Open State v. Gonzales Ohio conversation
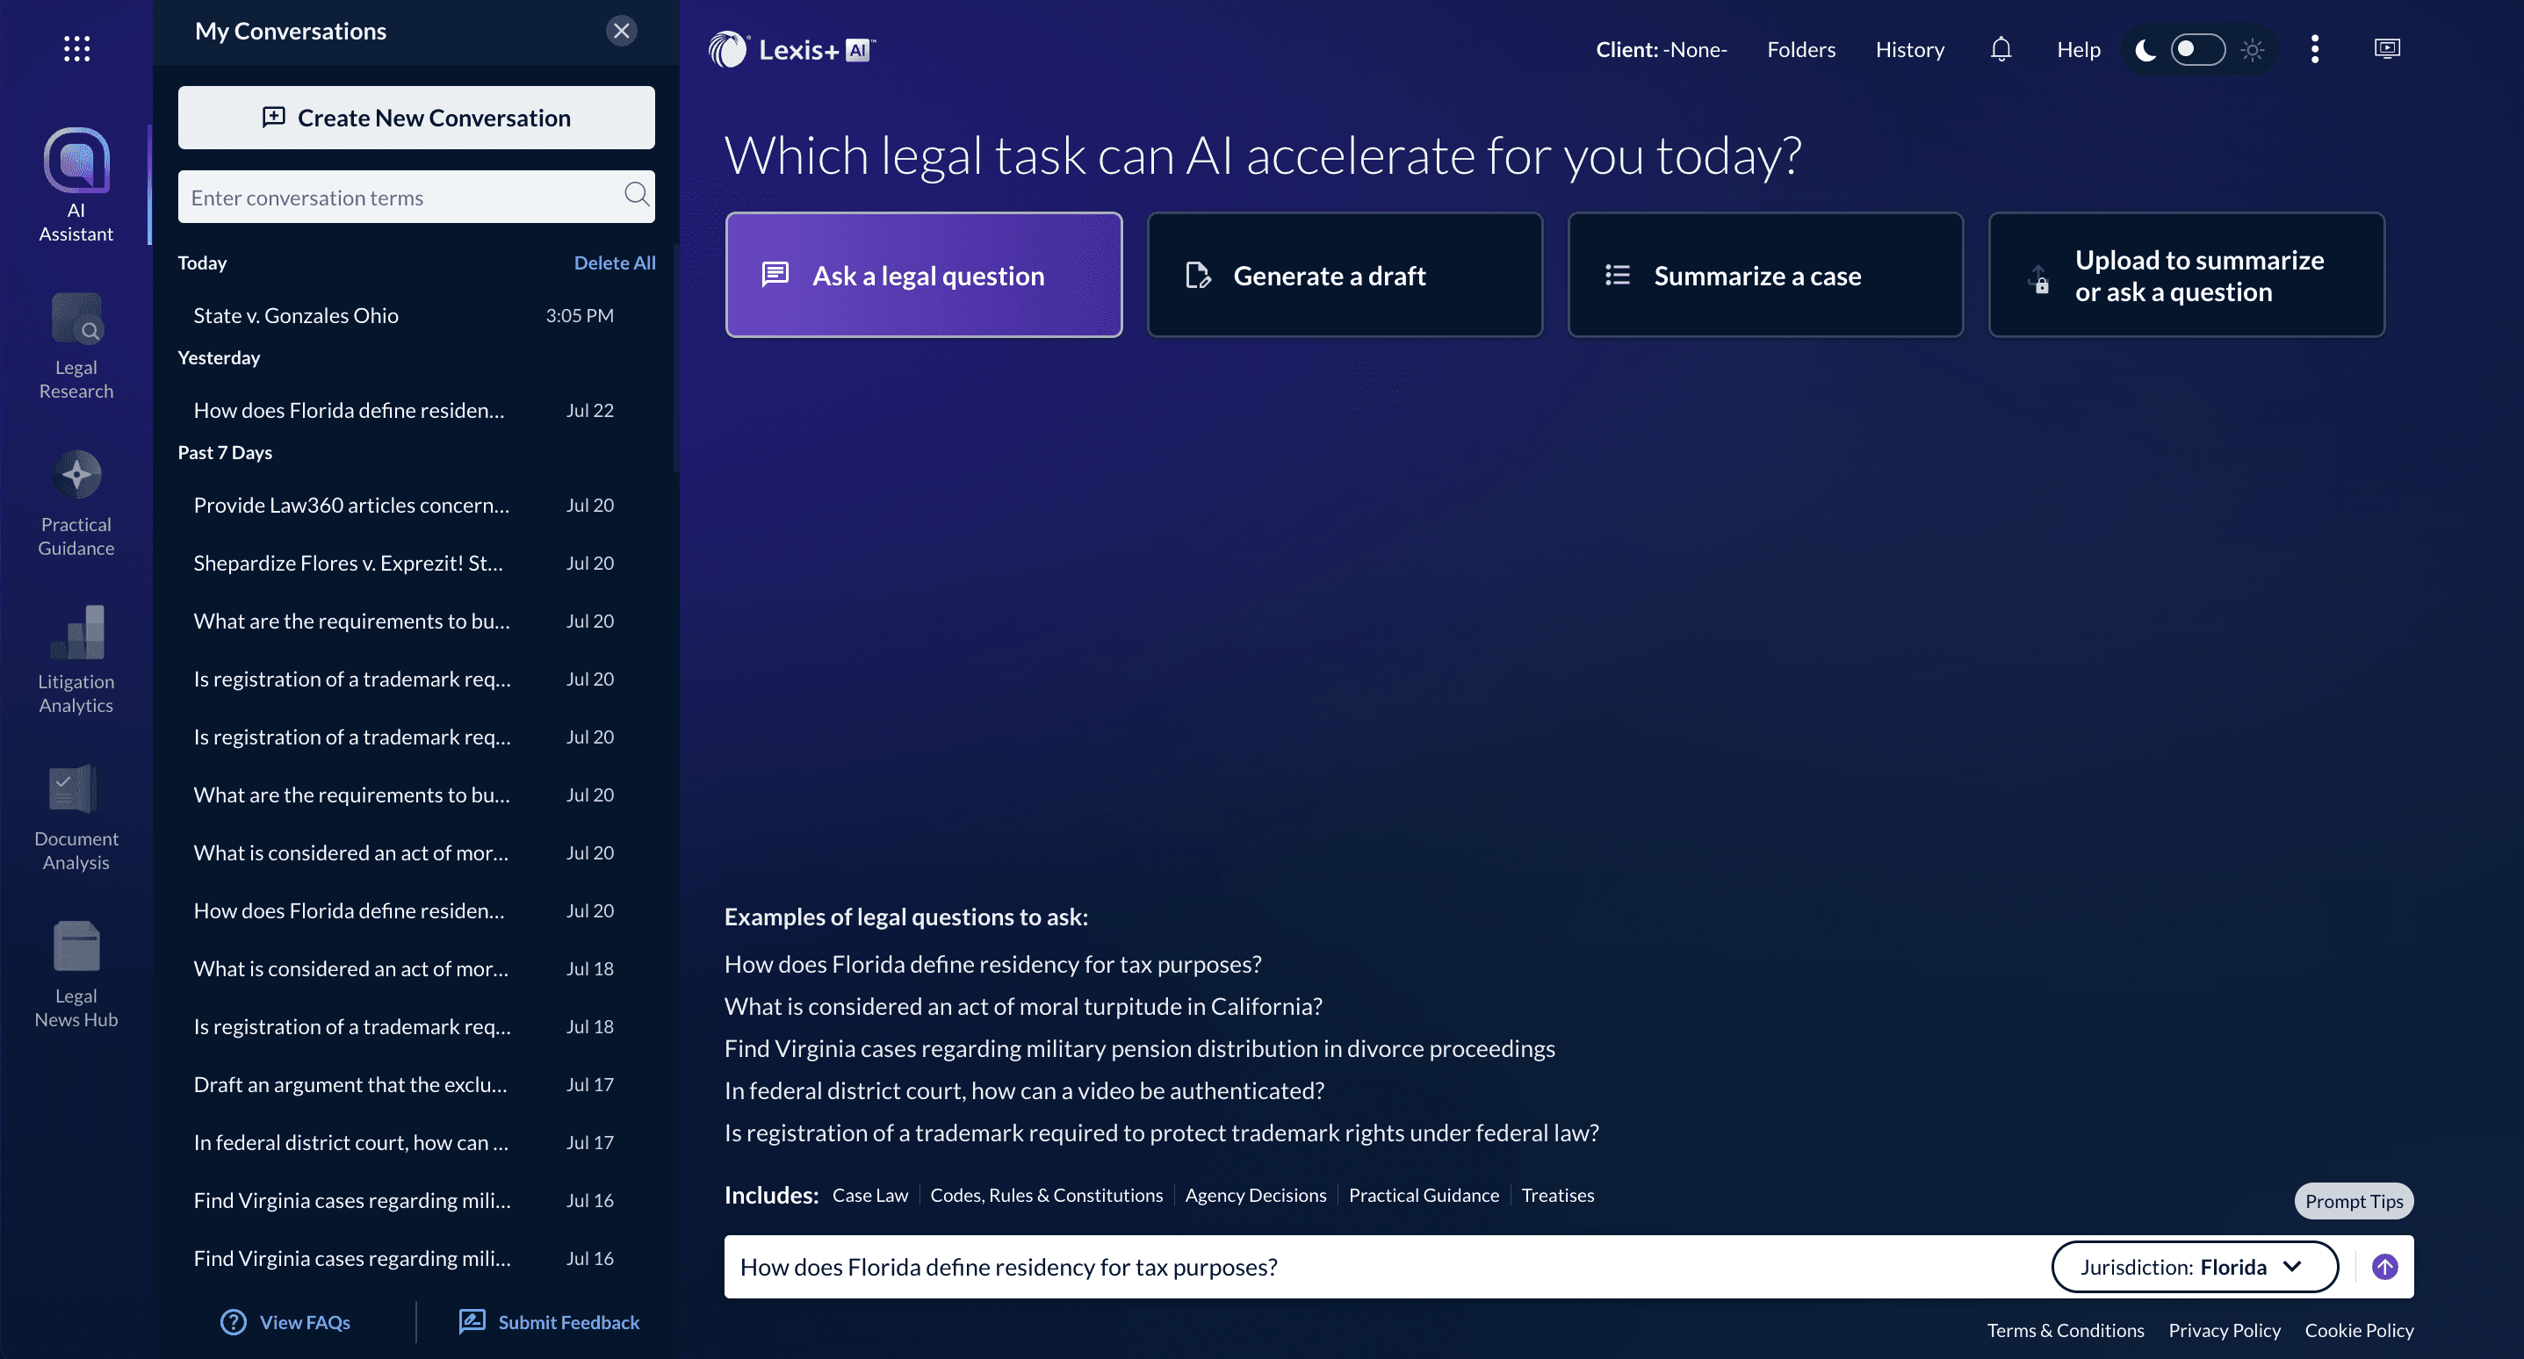The image size is (2524, 1359). coord(295,315)
